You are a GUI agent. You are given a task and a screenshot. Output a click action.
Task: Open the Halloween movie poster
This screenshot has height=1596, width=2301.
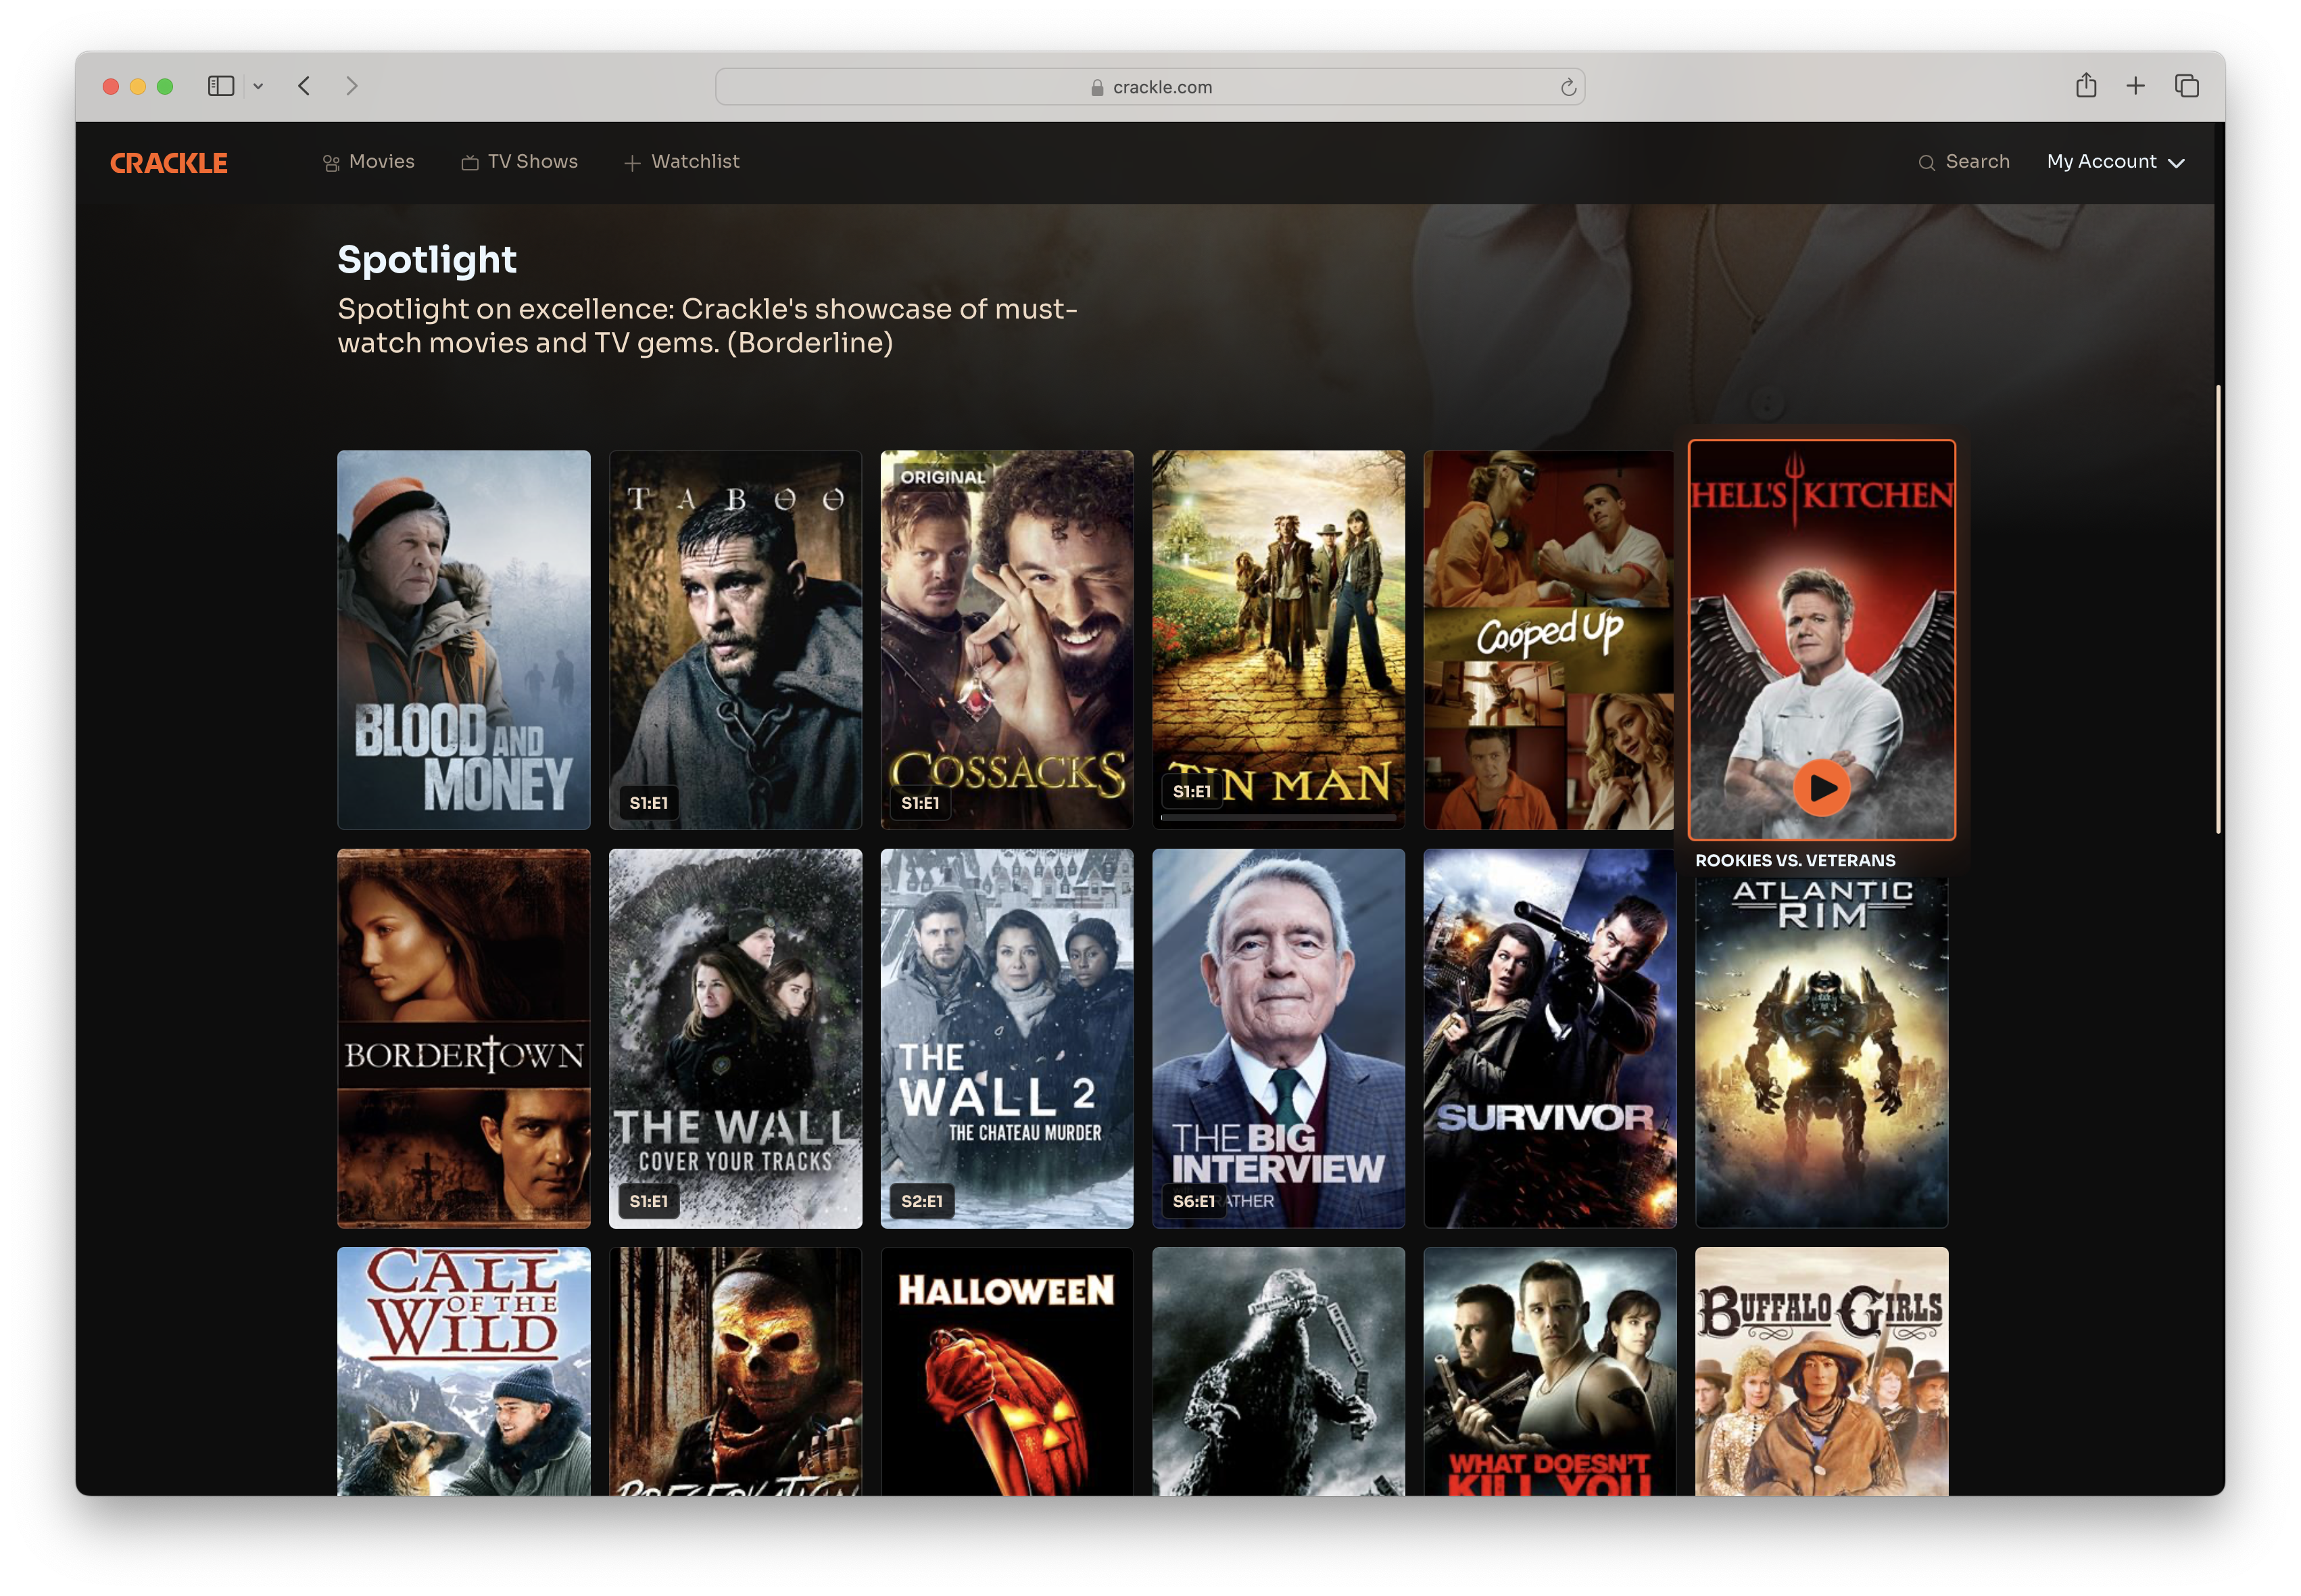[1007, 1371]
